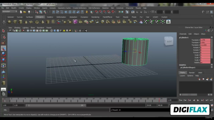Toggle use all lights yellow sphere icon
The image size is (214, 120).
(64, 31)
